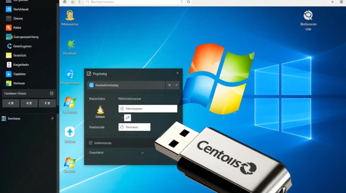The width and height of the screenshot is (346, 193).
Task: Click the Linux penguin icon in the dialog
Action: (100, 110)
